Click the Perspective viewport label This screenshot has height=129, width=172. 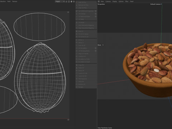point(101,4)
